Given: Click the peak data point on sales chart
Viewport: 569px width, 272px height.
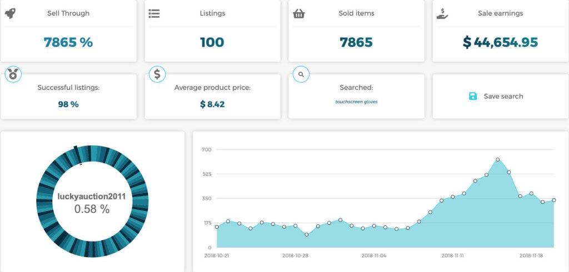Looking at the screenshot, I should [497, 160].
